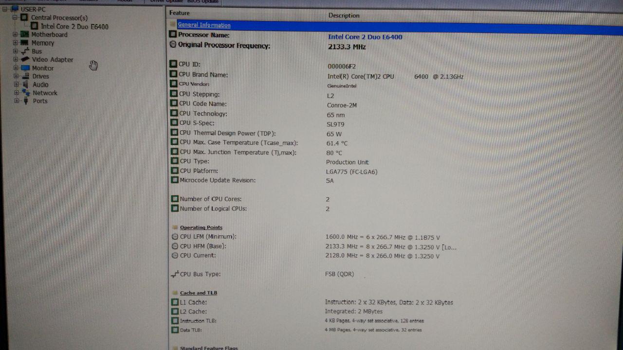Viewport: 623px width, 350px height.
Task: Click the clock icon beside Original Processor Frequency
Action: (173, 45)
